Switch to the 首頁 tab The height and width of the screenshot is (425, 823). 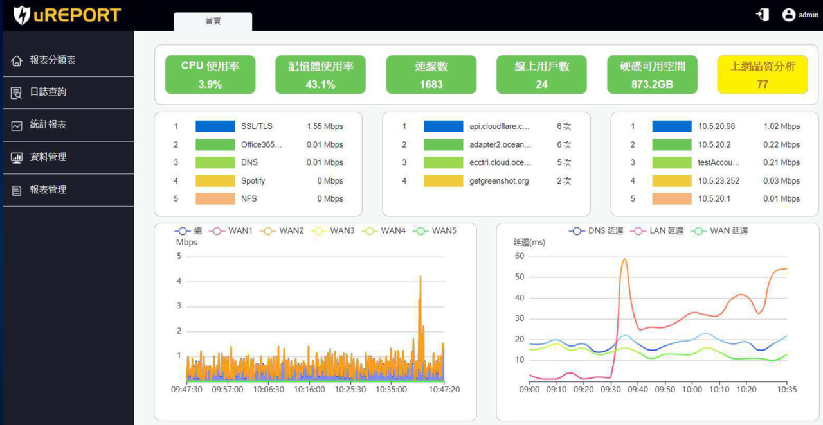click(x=213, y=22)
